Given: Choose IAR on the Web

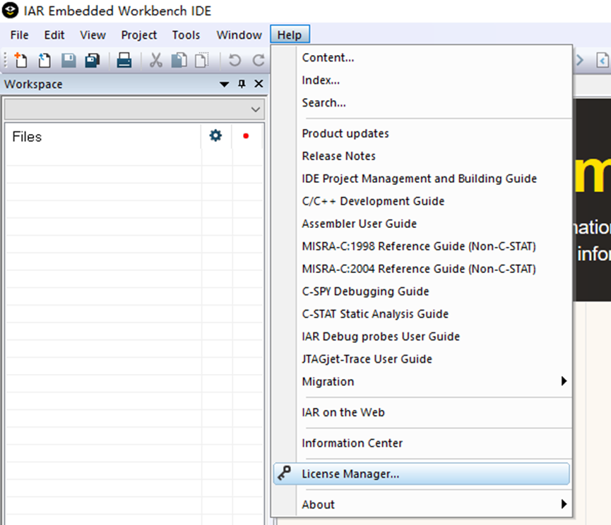Looking at the screenshot, I should pyautogui.click(x=422, y=413).
